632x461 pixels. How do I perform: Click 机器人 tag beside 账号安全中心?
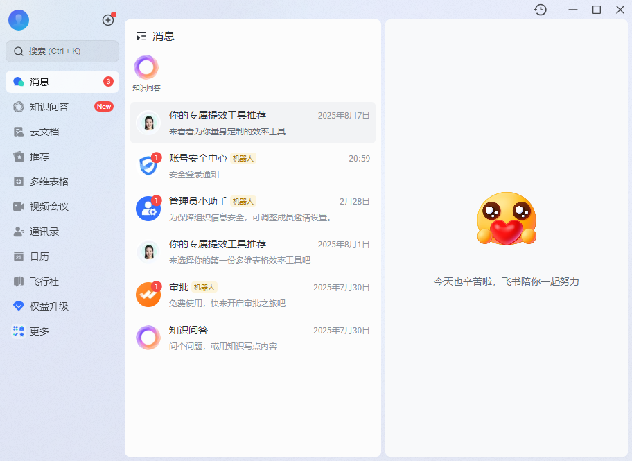[243, 159]
